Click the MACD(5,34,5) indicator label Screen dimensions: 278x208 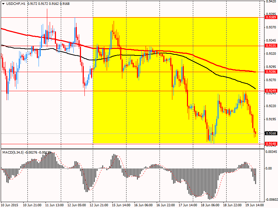tap(14, 152)
